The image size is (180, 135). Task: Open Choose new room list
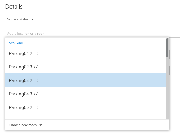coord(25,125)
